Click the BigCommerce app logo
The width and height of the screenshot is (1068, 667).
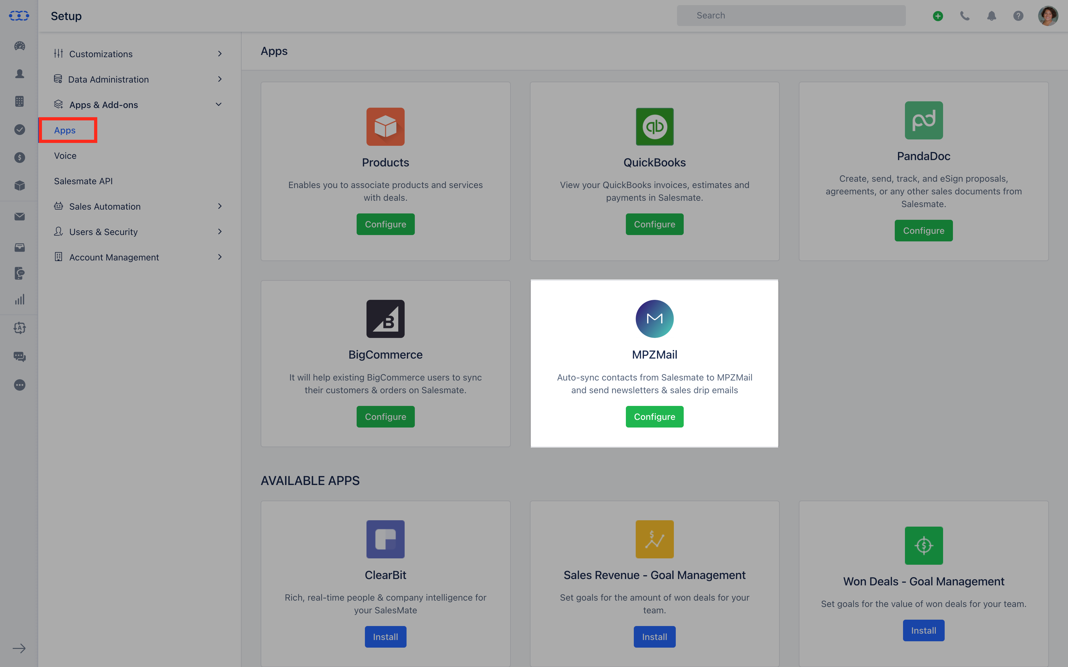(385, 319)
